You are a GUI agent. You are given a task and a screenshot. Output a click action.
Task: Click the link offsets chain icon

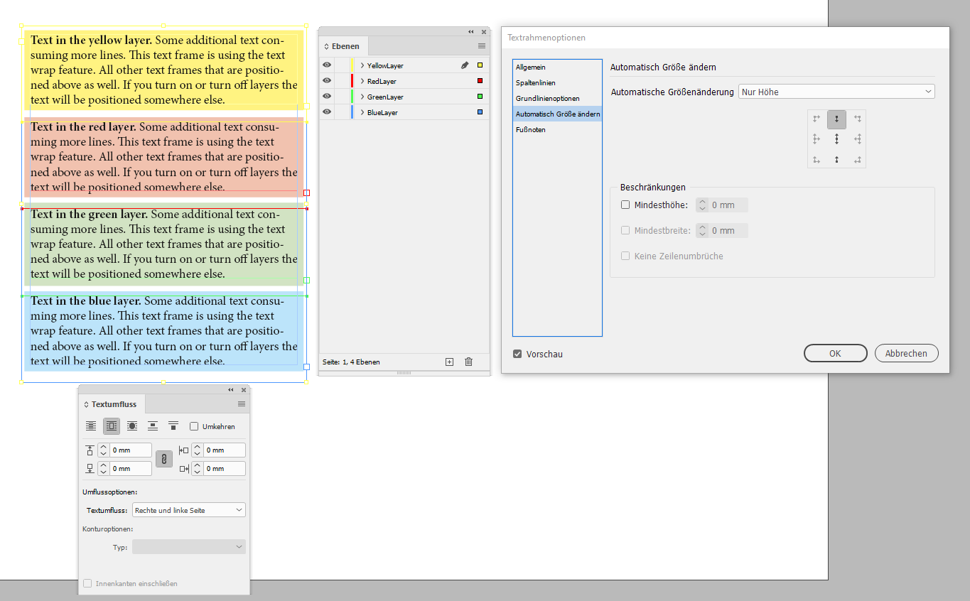point(165,458)
